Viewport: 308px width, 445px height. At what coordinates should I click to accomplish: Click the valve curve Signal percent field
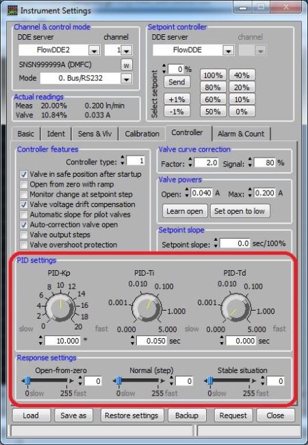tap(265, 163)
